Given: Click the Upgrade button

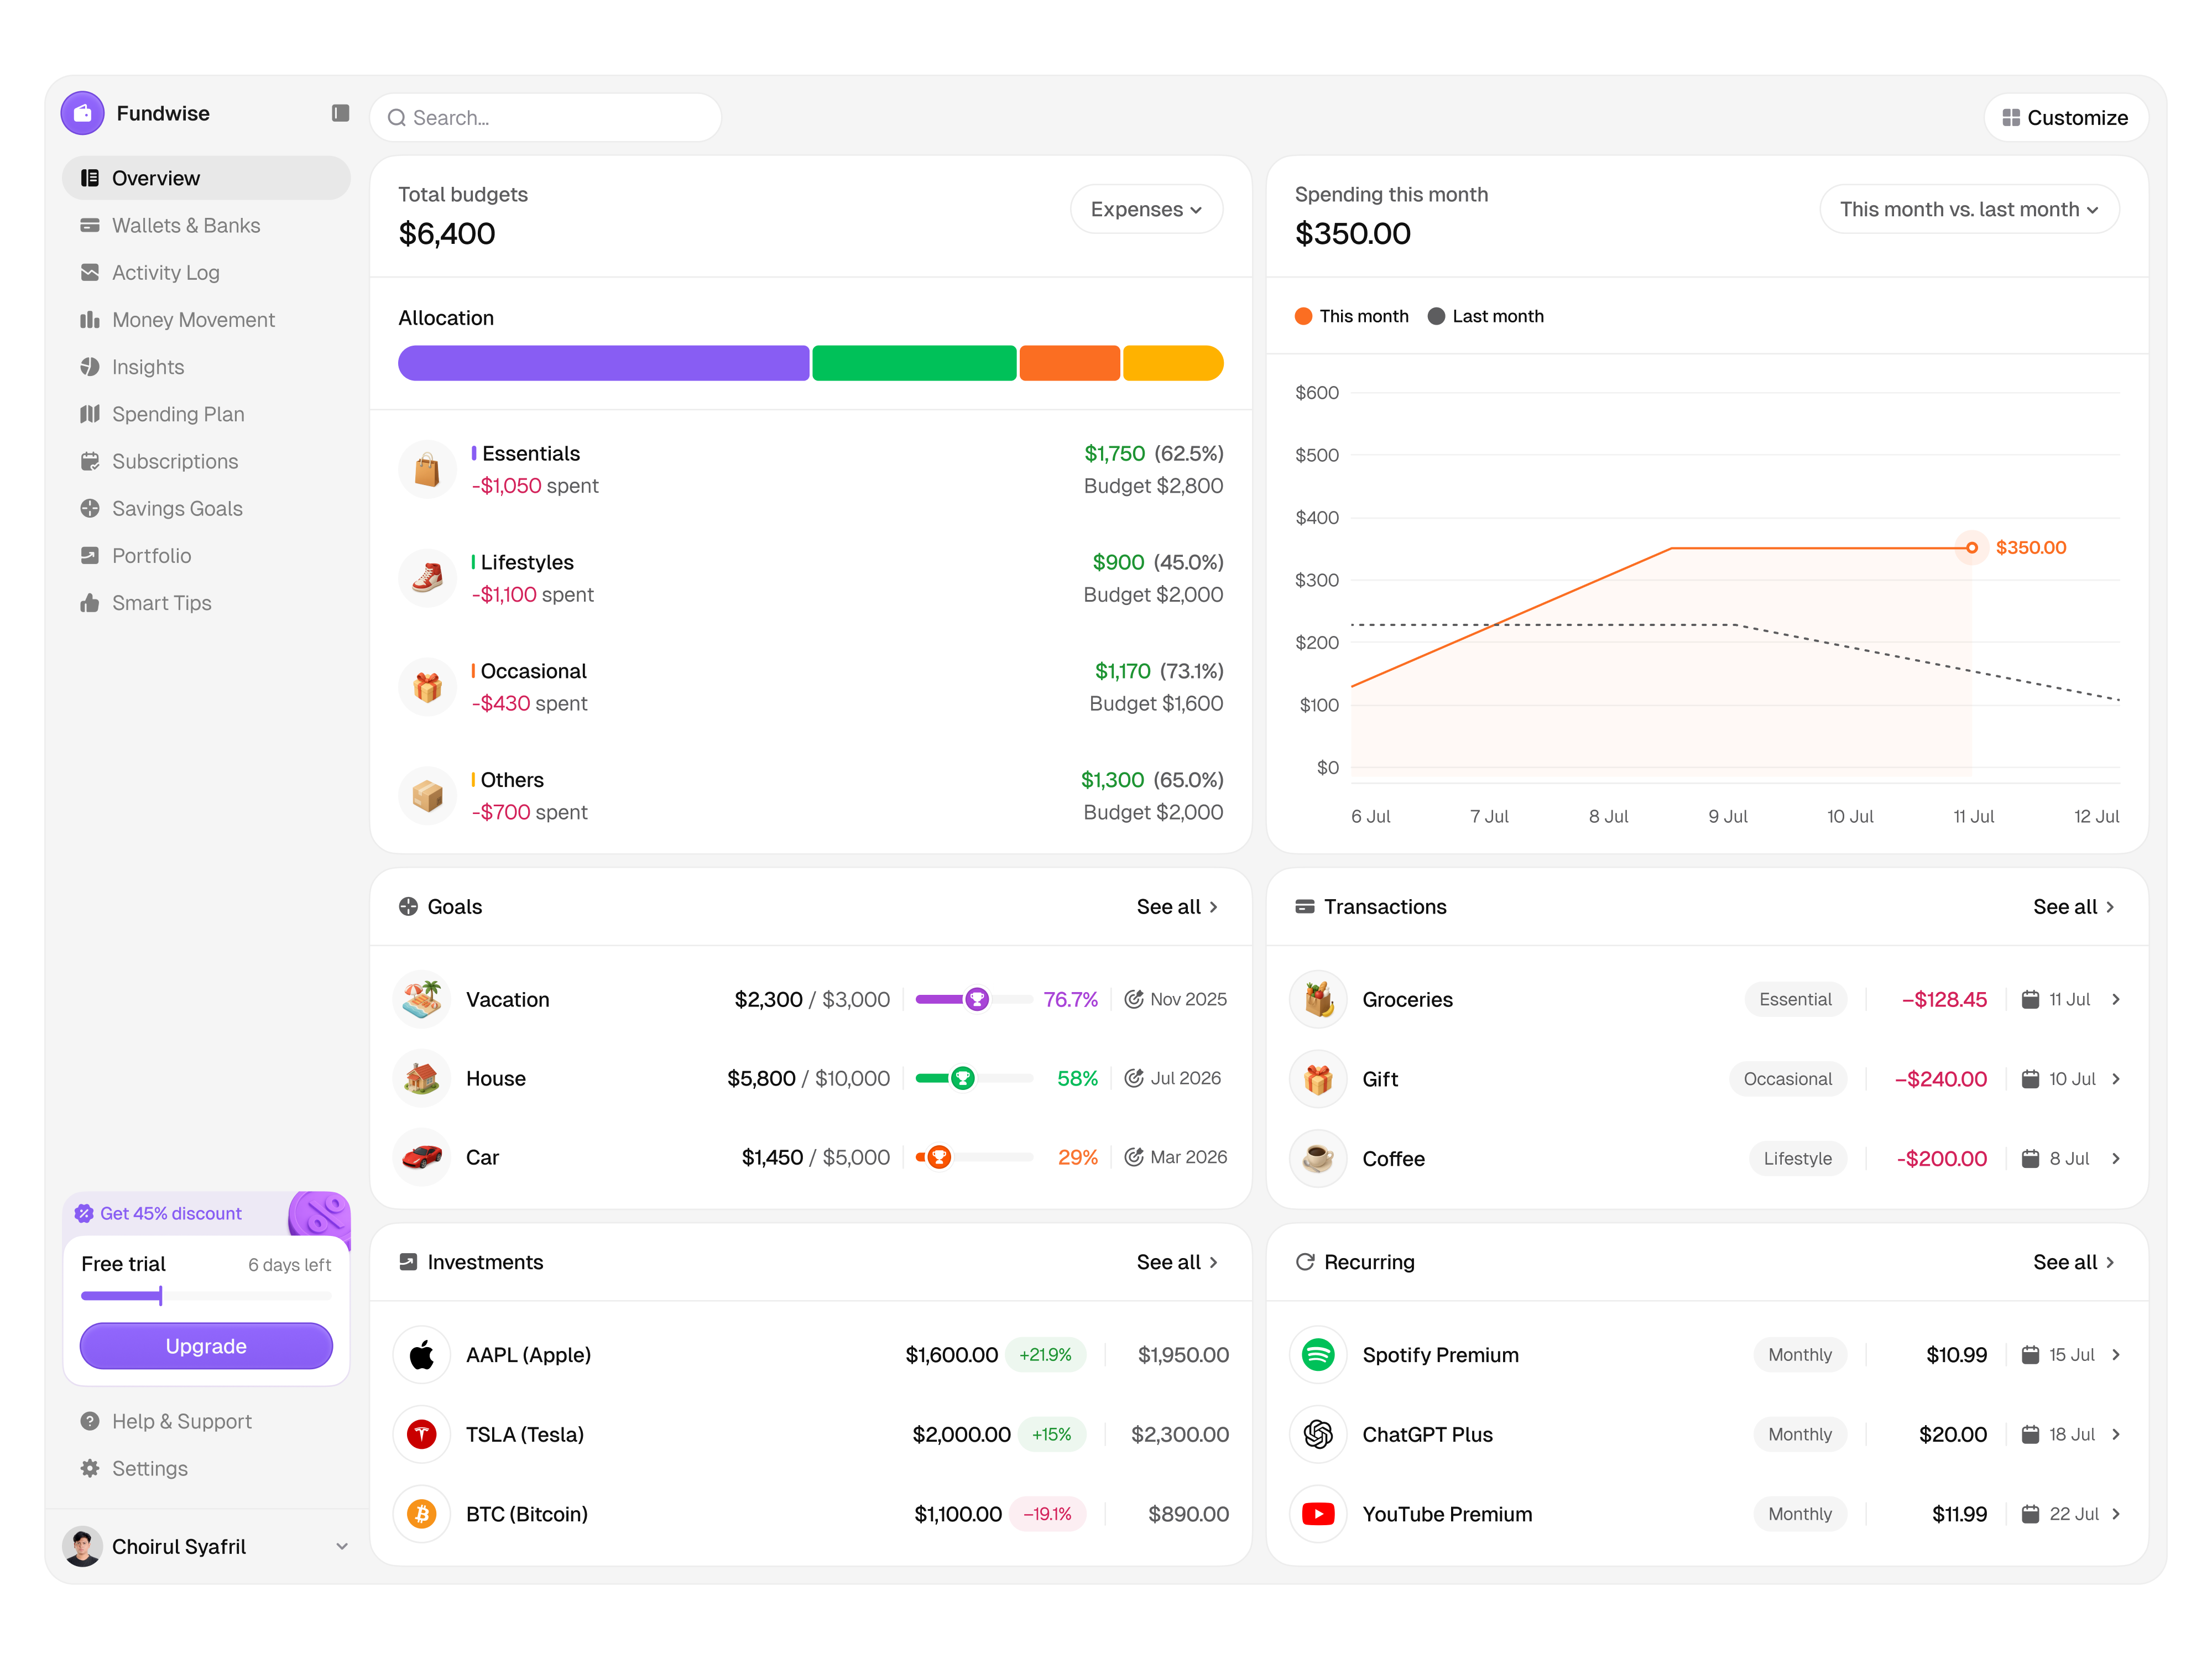Looking at the screenshot, I should click(206, 1345).
